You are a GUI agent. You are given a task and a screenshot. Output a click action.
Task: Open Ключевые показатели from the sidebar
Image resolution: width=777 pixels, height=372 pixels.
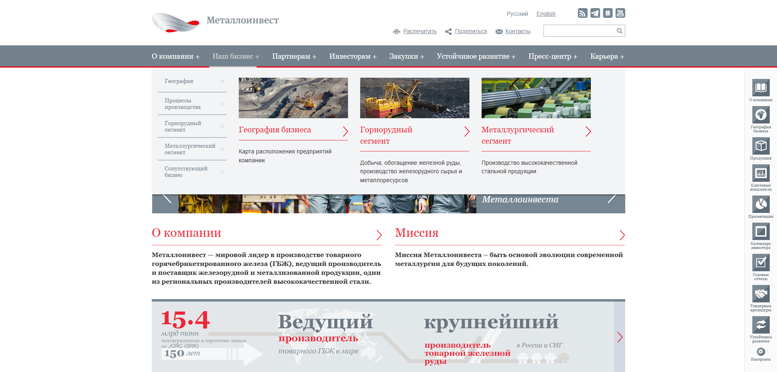coord(761,173)
